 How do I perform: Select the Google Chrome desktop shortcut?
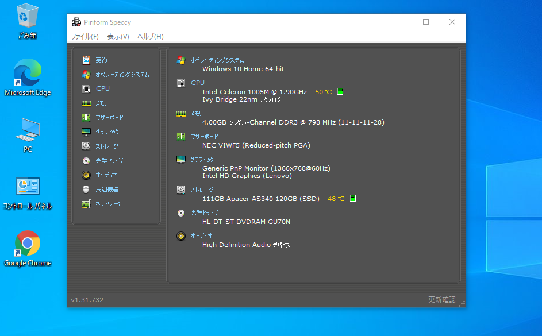(x=28, y=249)
